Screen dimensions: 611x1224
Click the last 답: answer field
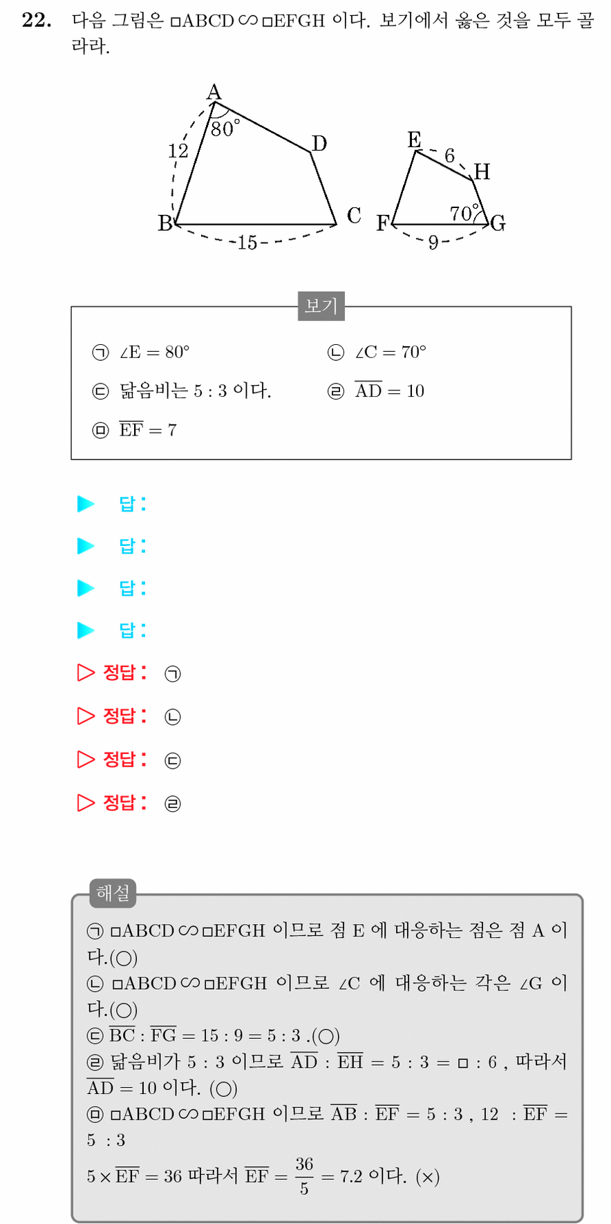pos(133,630)
